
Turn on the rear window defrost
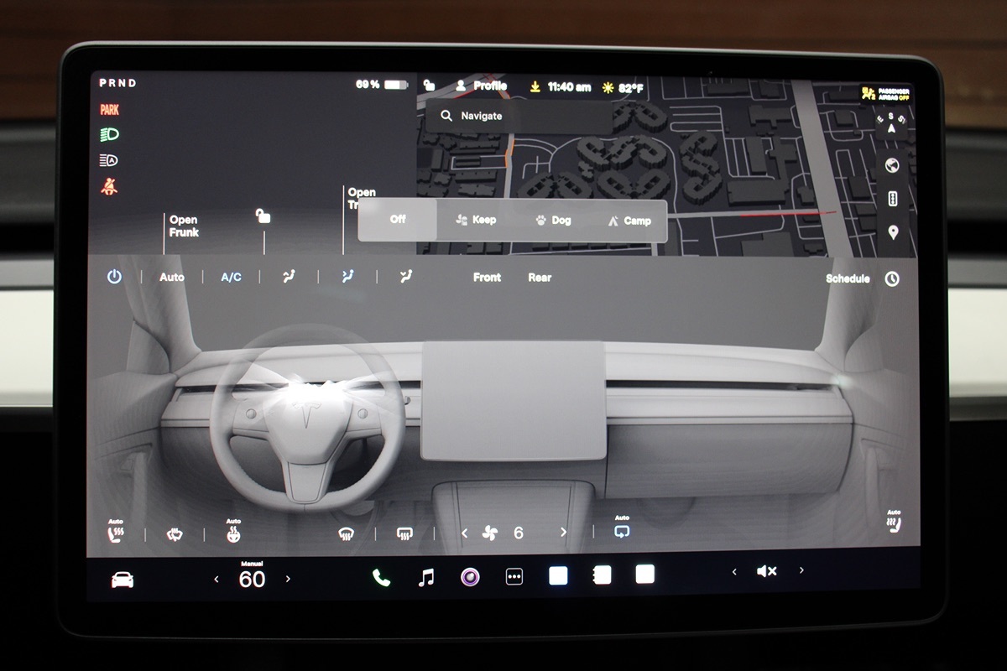point(404,533)
